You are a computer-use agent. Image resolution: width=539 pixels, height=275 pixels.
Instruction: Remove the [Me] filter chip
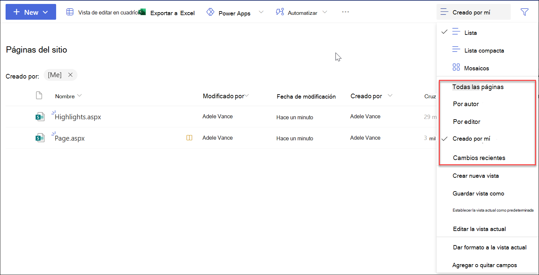[x=70, y=75]
